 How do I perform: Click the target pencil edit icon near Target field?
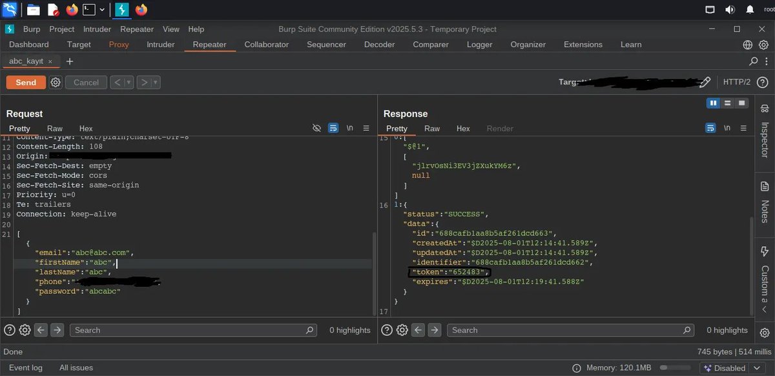tap(705, 82)
